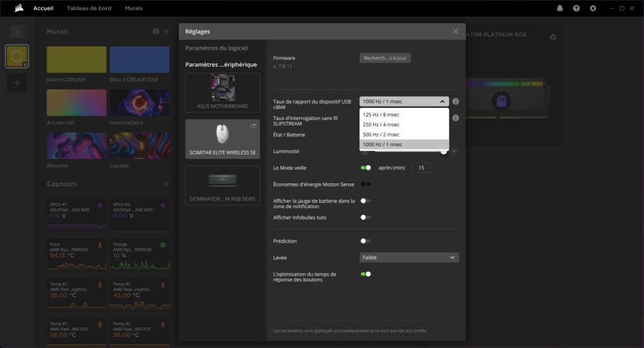
Task: Click thermometer icon on Temp #1 56.00 °C
Action: 100,325
